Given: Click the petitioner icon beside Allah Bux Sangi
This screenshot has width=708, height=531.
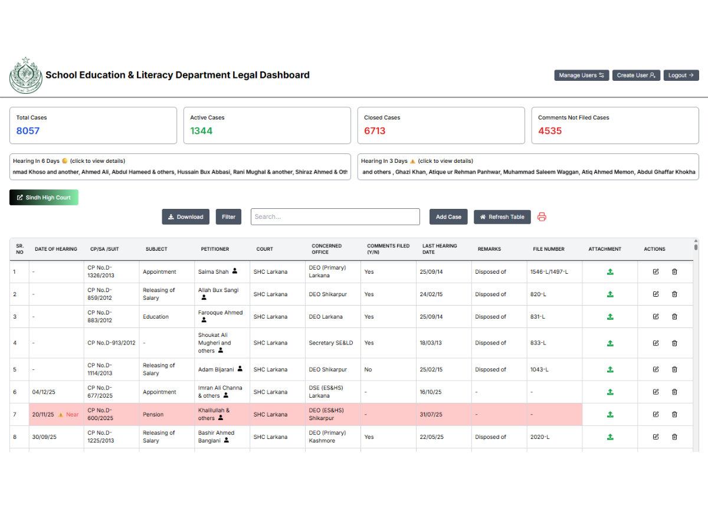Looking at the screenshot, I should (x=204, y=297).
